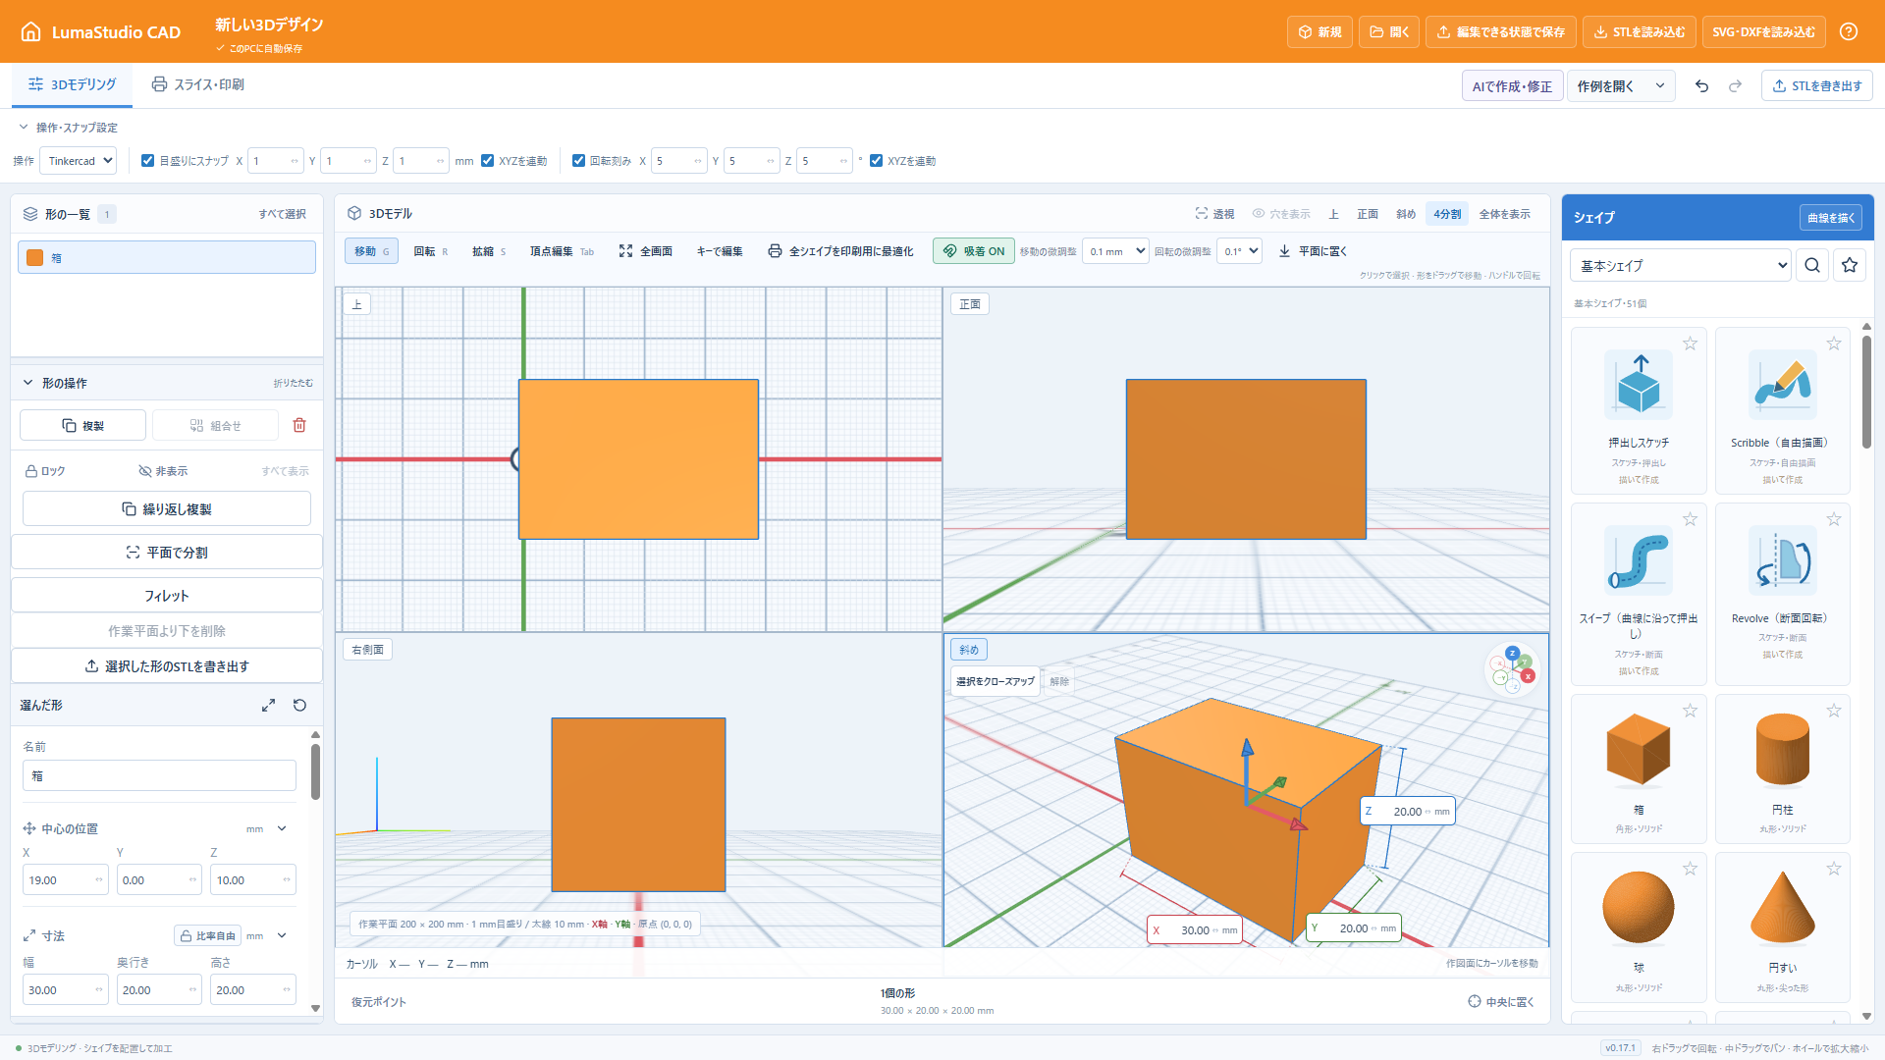
Task: Switch to the スライス・印刷 tab
Action: tap(198, 84)
